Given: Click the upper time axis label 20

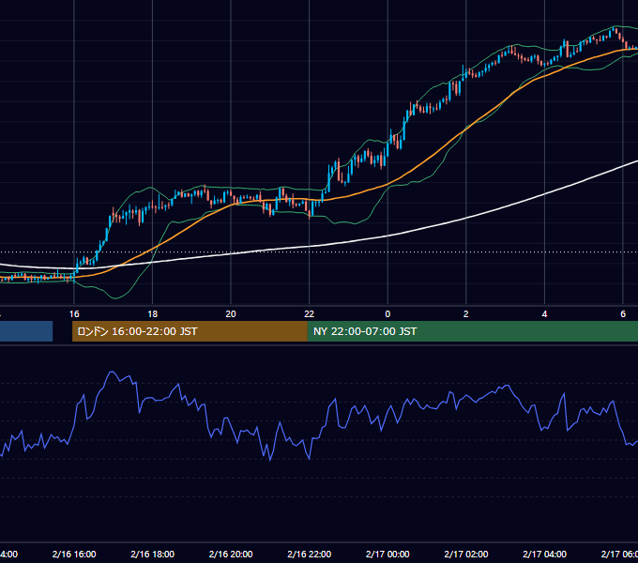Looking at the screenshot, I should pos(231,314).
